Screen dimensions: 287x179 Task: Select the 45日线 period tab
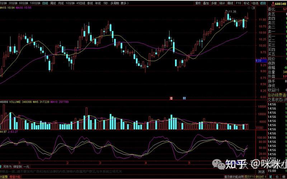tap(81, 3)
